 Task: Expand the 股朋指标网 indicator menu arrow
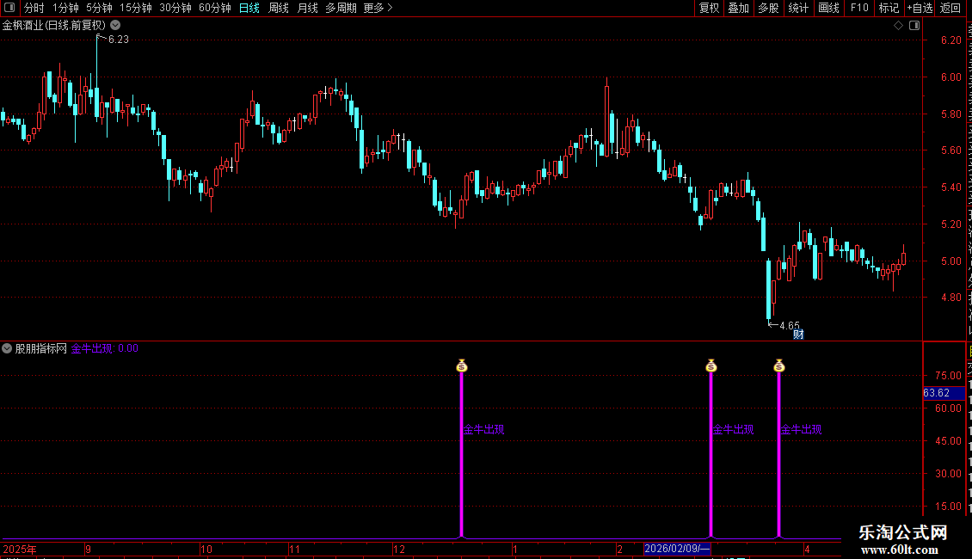(x=7, y=348)
